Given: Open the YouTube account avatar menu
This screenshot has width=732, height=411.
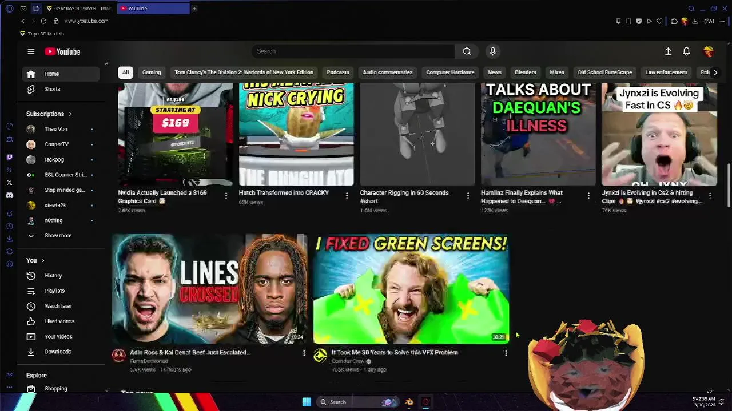Looking at the screenshot, I should [709, 51].
